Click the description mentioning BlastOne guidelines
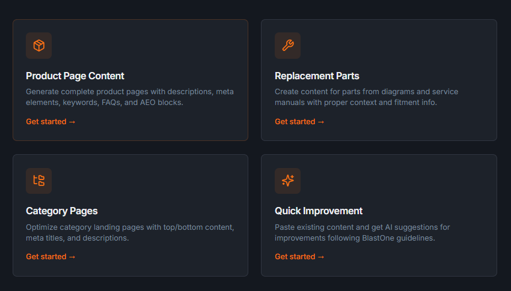 click(363, 232)
